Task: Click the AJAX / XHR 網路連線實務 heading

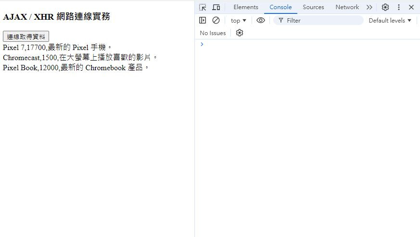Action: pyautogui.click(x=56, y=17)
